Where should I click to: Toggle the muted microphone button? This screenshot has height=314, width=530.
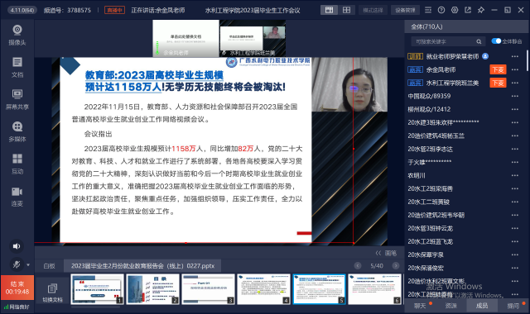click(17, 264)
